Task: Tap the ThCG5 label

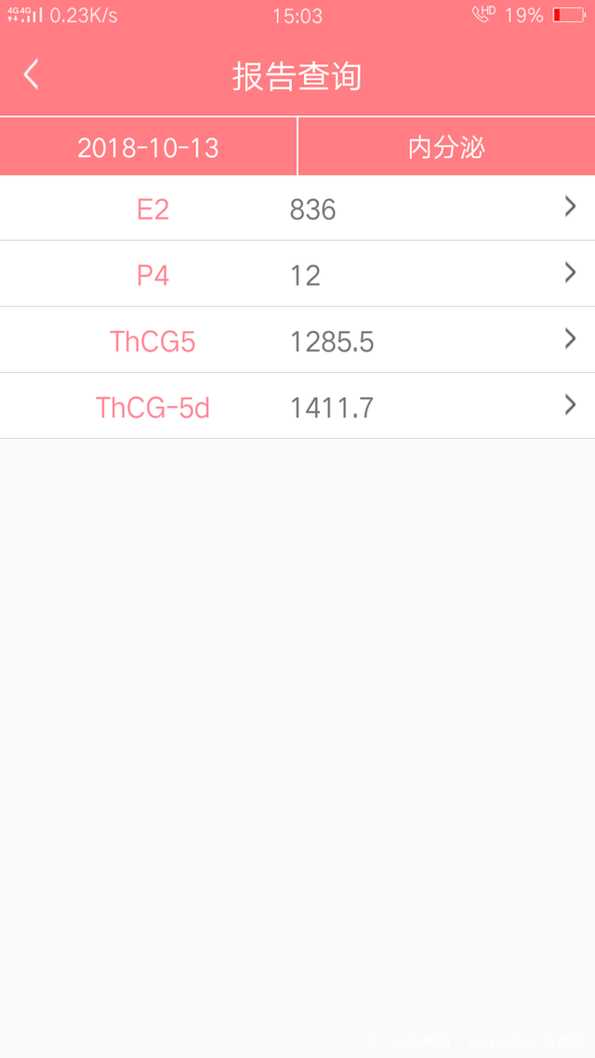Action: click(x=152, y=342)
